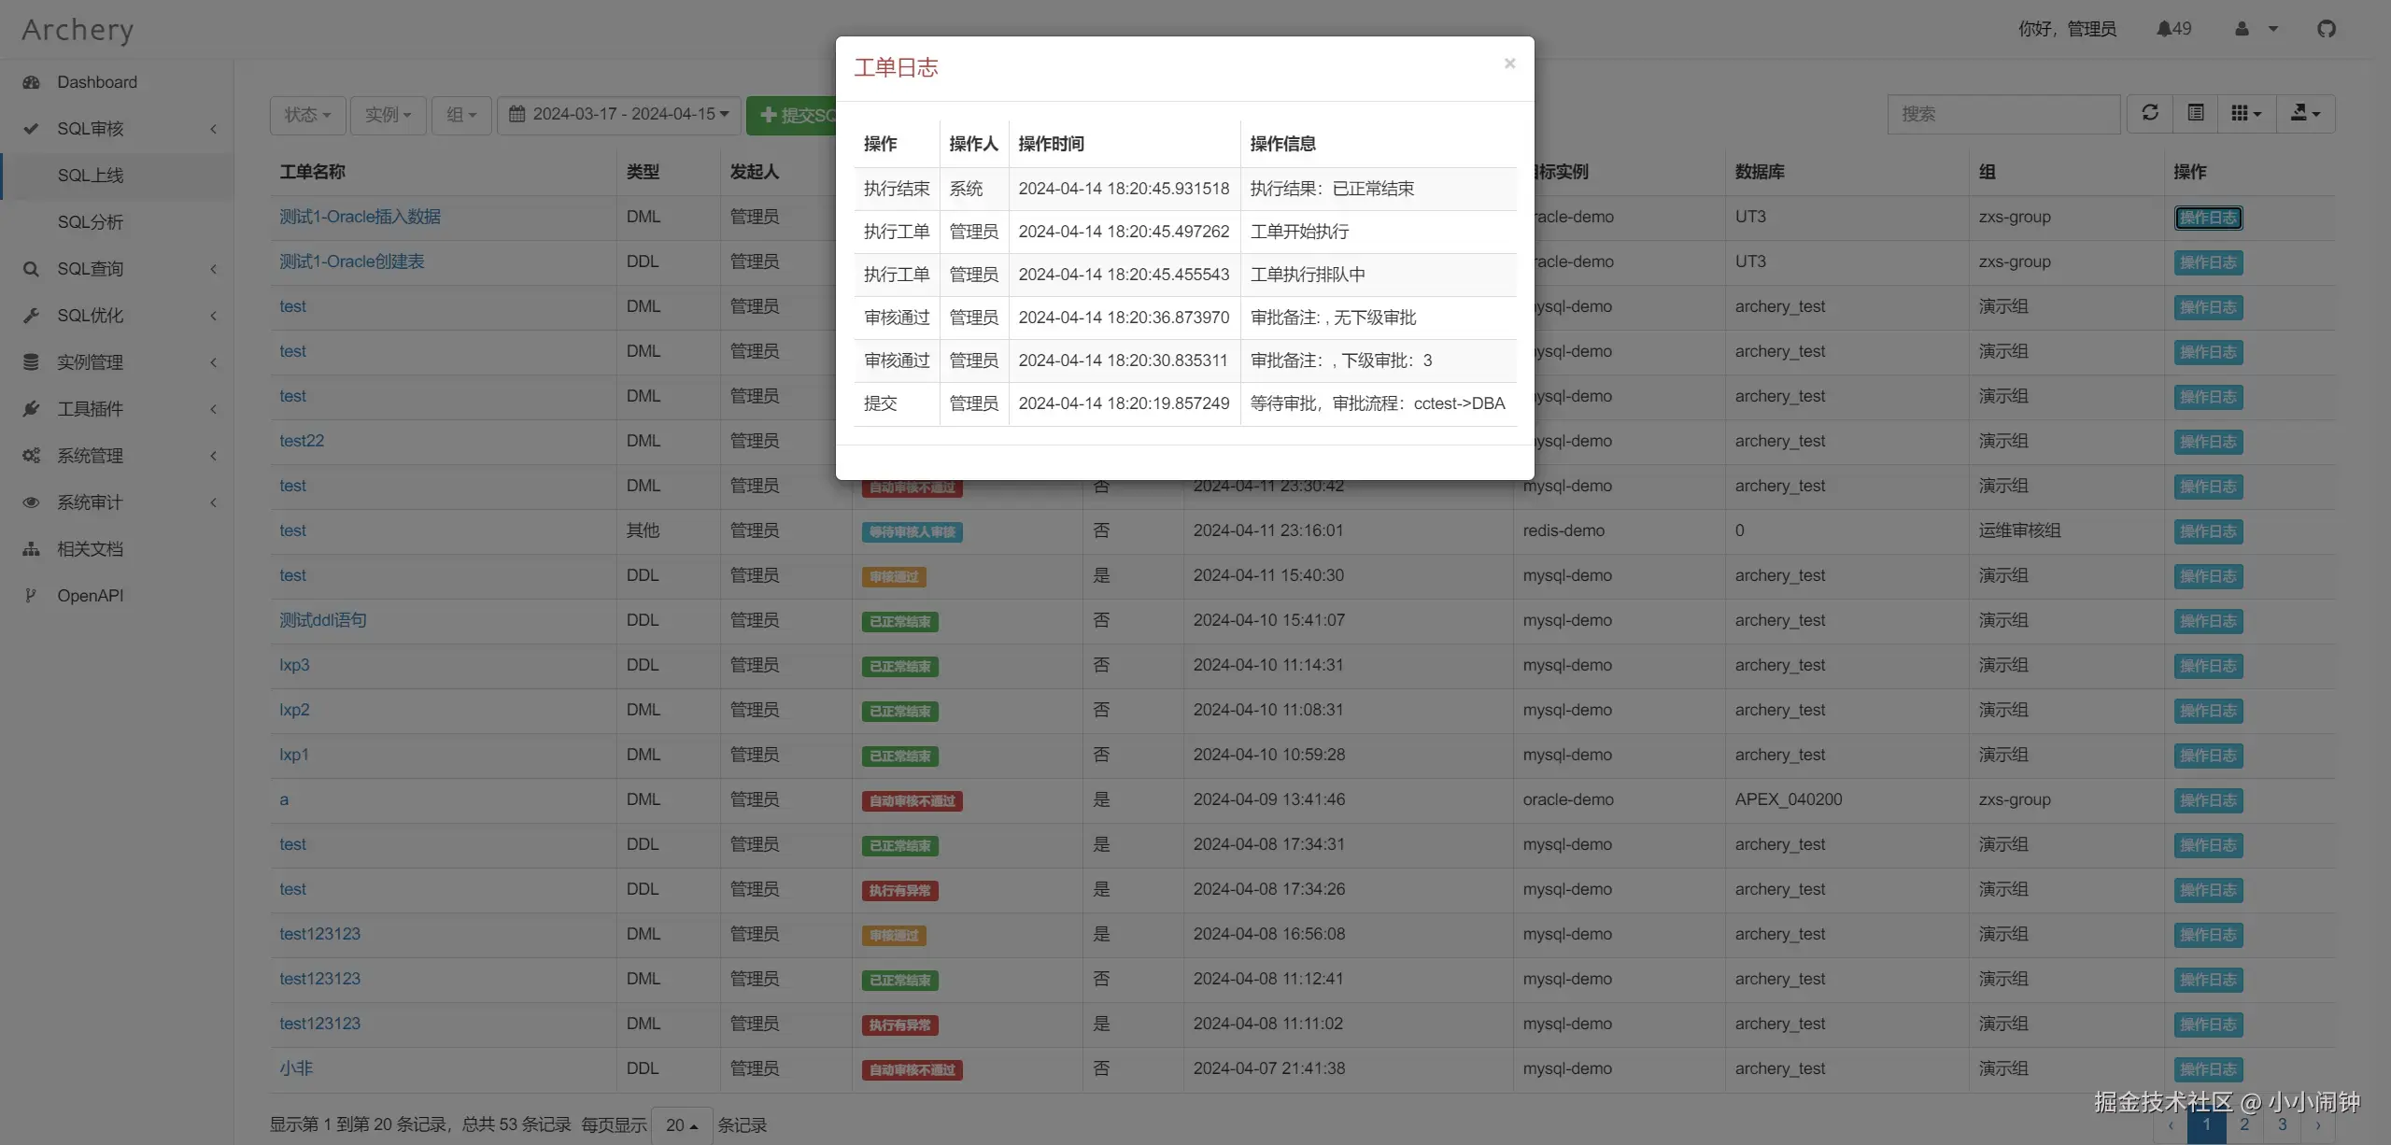
Task: Open 工具插件 in the sidebar
Action: pyautogui.click(x=92, y=409)
